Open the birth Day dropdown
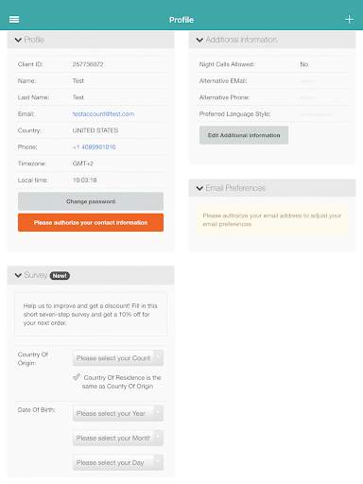The image size is (363, 484). click(x=118, y=462)
